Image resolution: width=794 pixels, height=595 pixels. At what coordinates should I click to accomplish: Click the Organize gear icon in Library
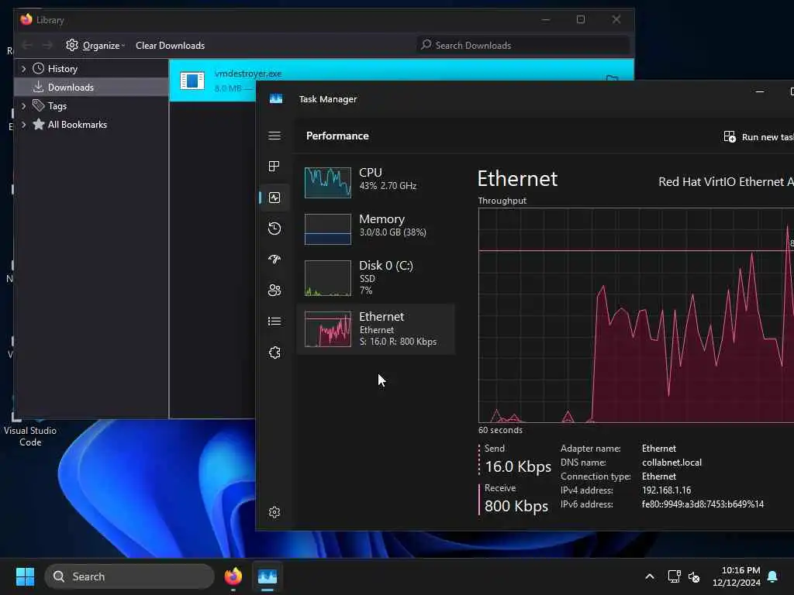pos(72,45)
